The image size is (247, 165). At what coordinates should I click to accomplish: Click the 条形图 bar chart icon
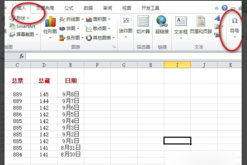tap(62, 38)
